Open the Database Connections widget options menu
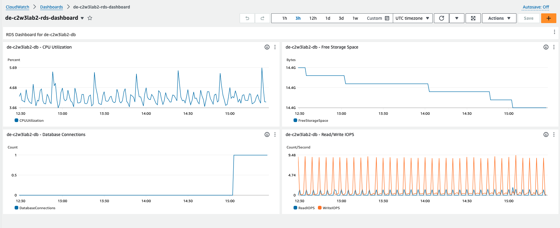Viewport: 560px width, 228px height. 275,134
